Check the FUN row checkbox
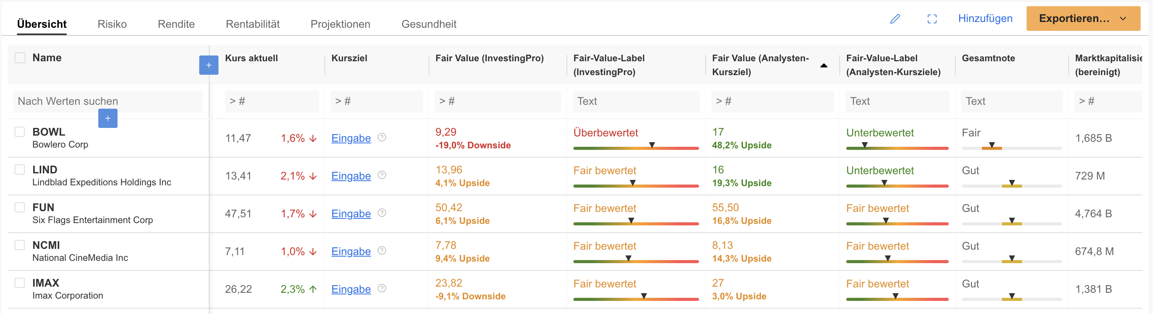The height and width of the screenshot is (314, 1153). tap(20, 207)
